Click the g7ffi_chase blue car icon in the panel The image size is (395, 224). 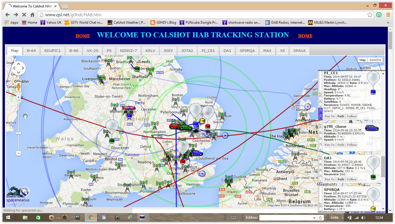372,128
